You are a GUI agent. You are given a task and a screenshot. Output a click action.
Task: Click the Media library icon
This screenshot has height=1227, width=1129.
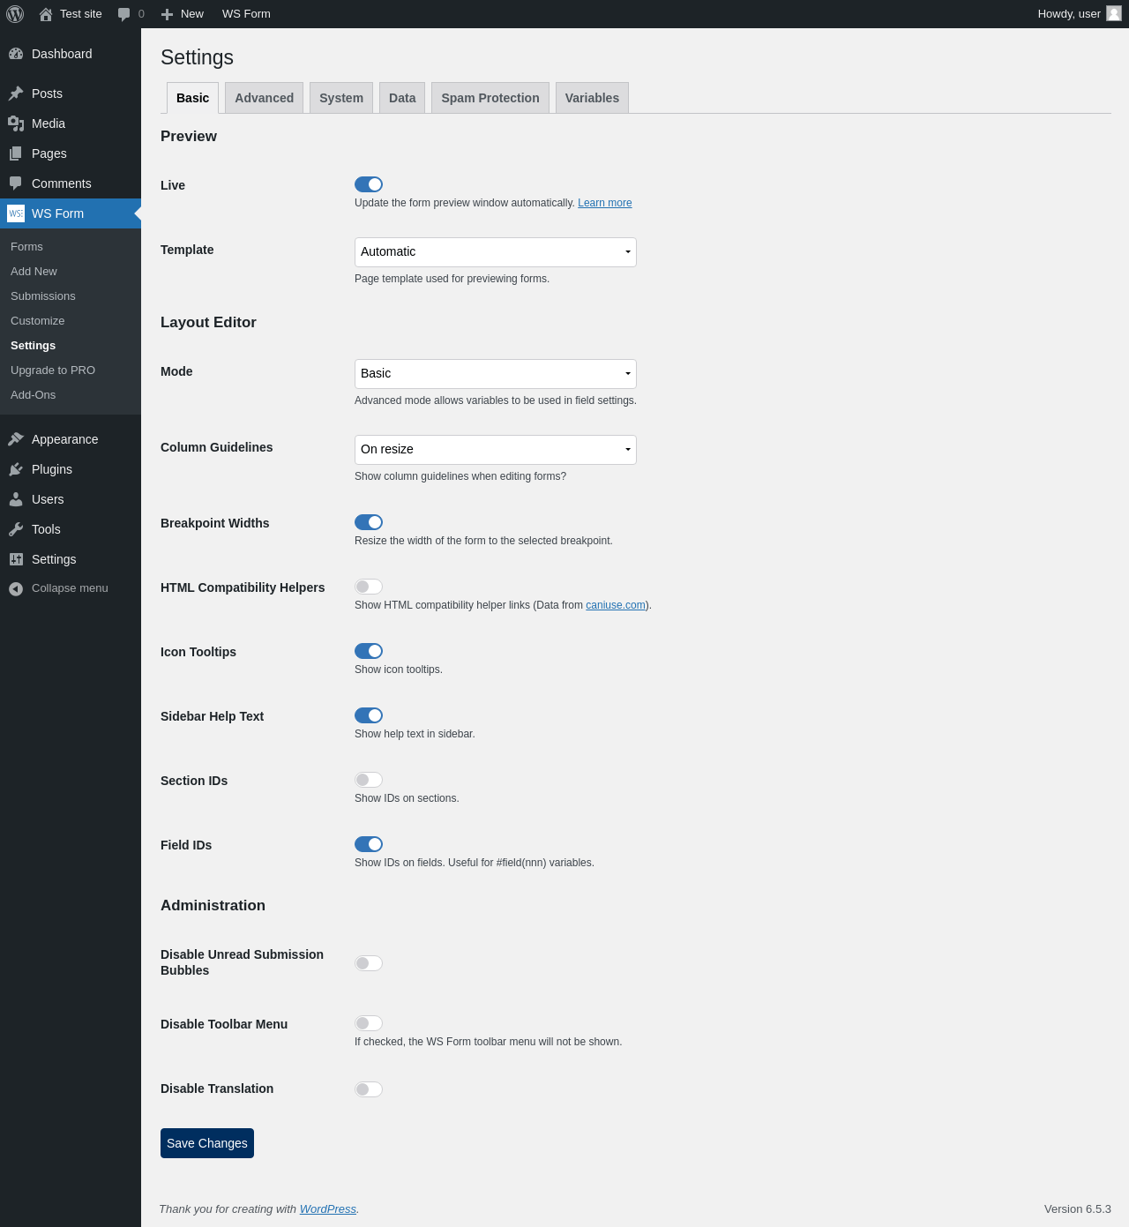16,123
